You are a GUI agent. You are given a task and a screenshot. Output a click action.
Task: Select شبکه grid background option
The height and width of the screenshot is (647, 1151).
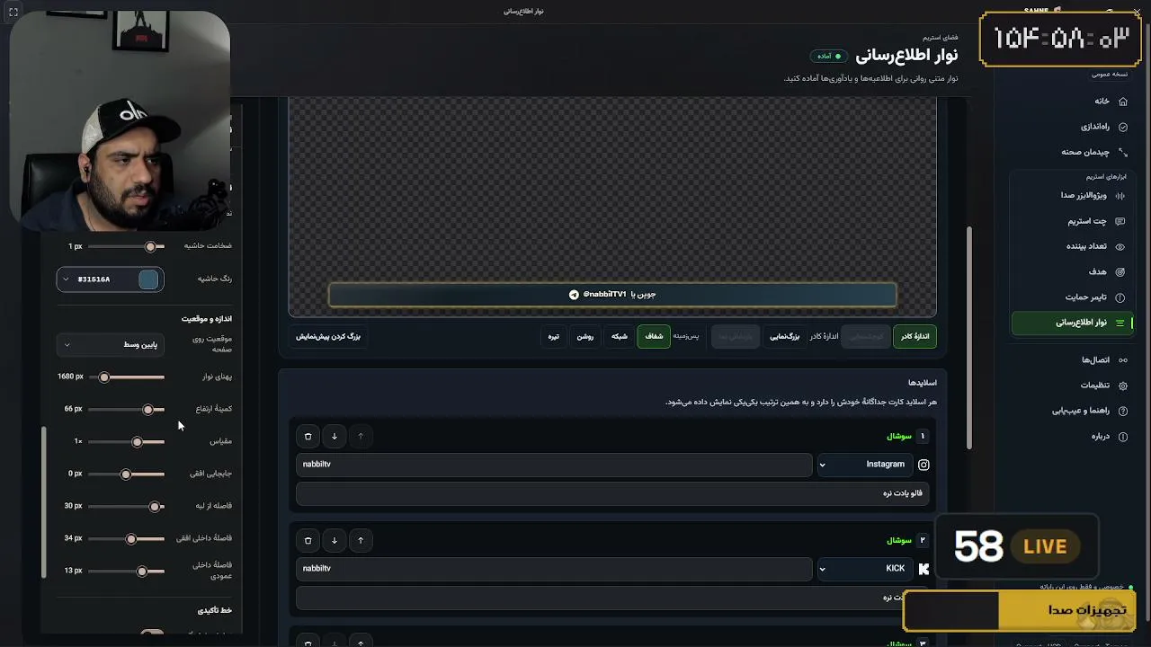(x=620, y=336)
